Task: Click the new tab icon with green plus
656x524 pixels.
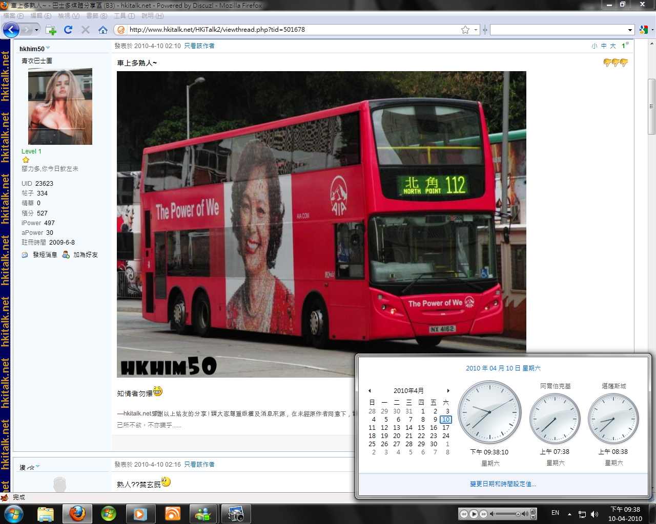Action: click(x=51, y=30)
